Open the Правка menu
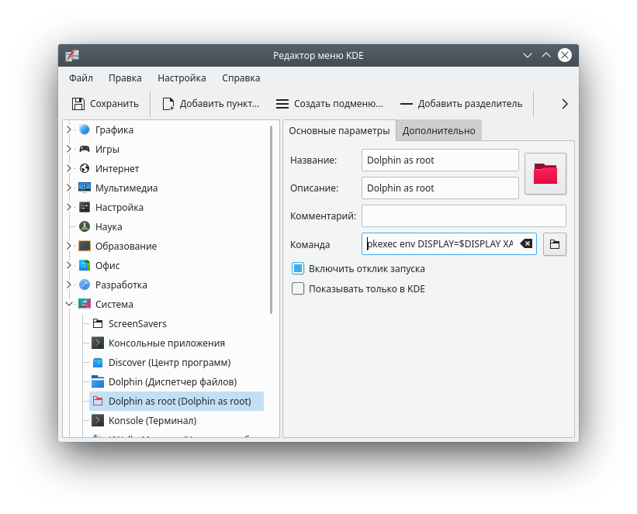The width and height of the screenshot is (637, 514). (125, 78)
